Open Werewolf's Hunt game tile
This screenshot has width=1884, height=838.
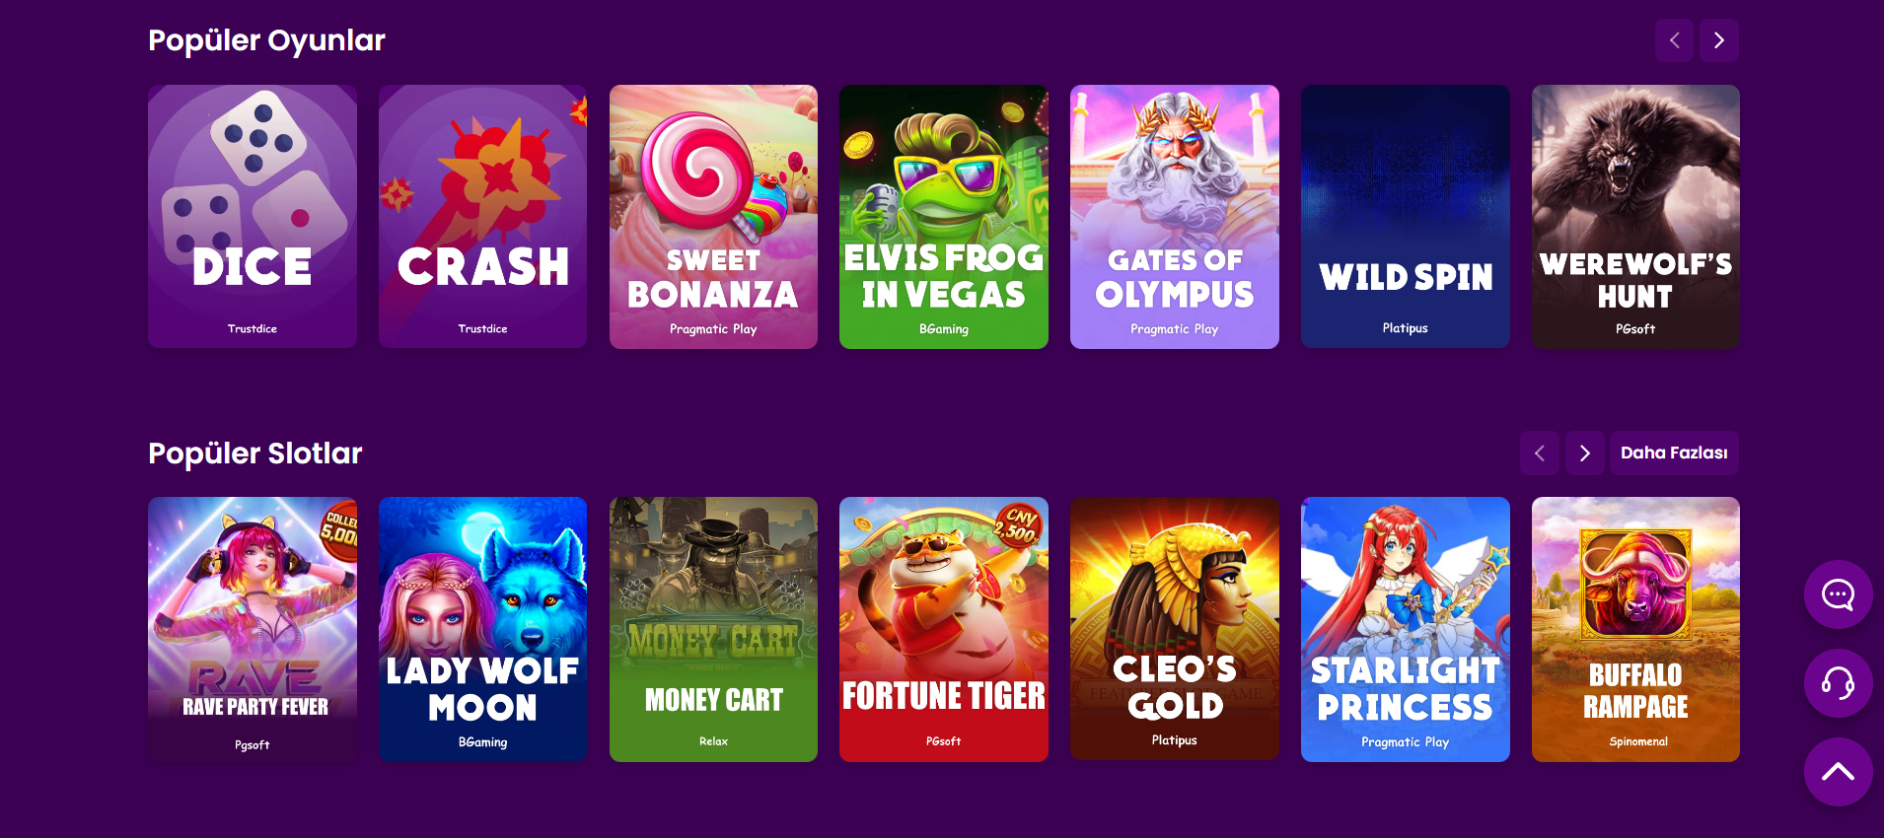pyautogui.click(x=1635, y=216)
